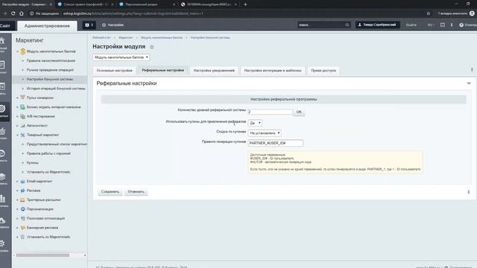Expand the Пульс конверсии tree node
The width and height of the screenshot is (477, 268).
17,98
